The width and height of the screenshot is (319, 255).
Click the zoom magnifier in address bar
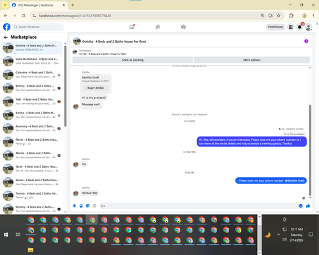click(x=263, y=16)
